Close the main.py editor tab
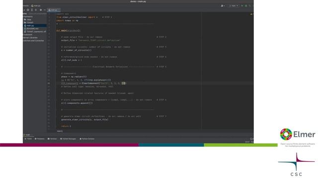Screen dimensions: 318x178 coord(59,10)
